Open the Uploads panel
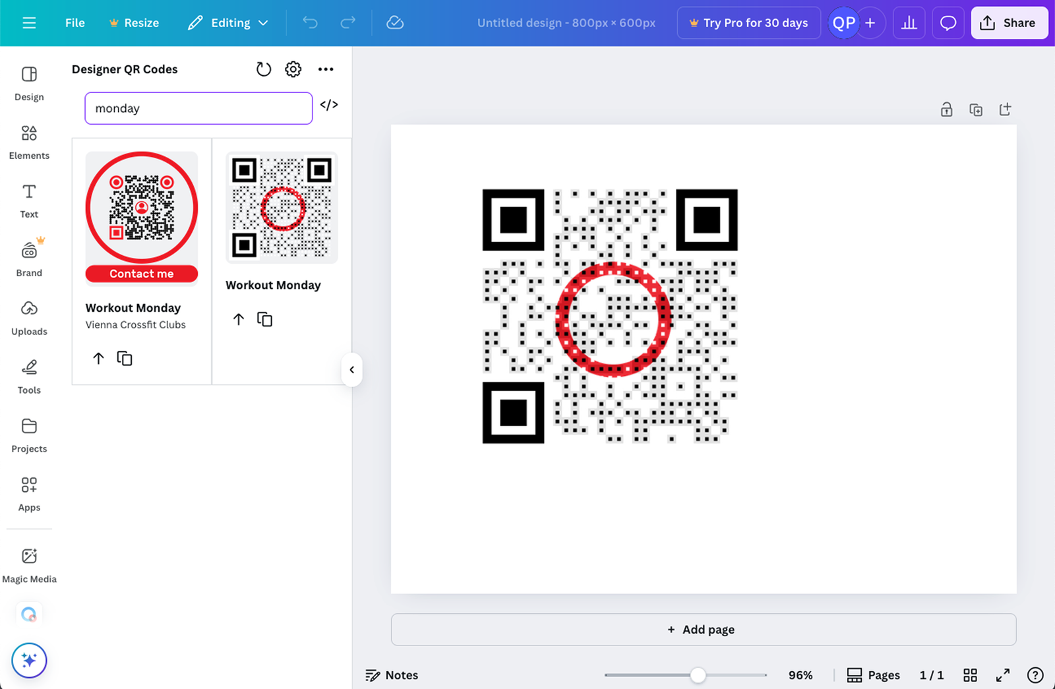The image size is (1055, 689). [29, 316]
